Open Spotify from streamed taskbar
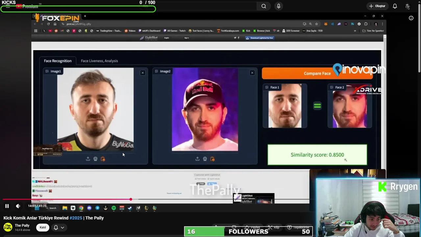 (114, 208)
